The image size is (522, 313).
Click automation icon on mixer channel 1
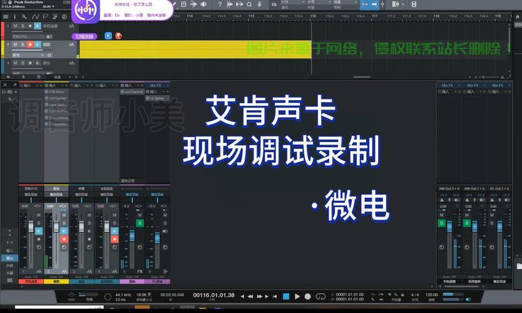click(39, 272)
